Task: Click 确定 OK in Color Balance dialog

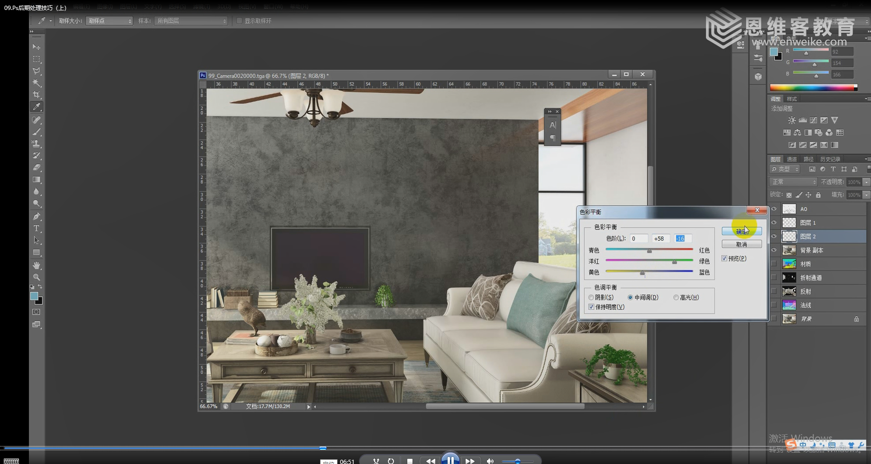Action: click(742, 231)
